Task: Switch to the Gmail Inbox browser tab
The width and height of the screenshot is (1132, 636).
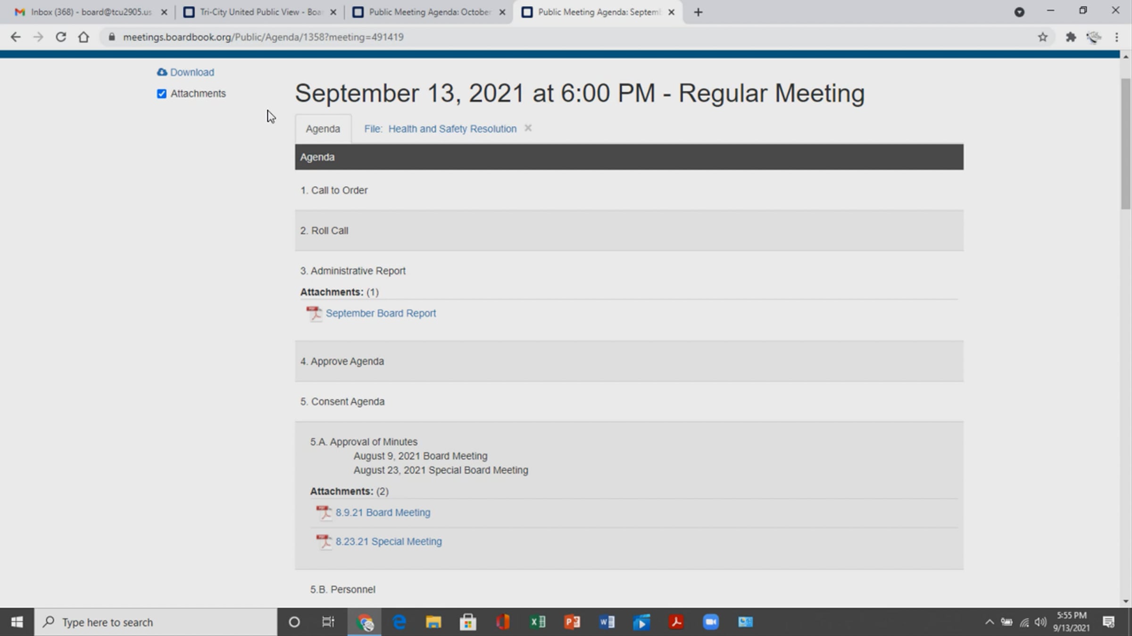Action: (x=91, y=12)
